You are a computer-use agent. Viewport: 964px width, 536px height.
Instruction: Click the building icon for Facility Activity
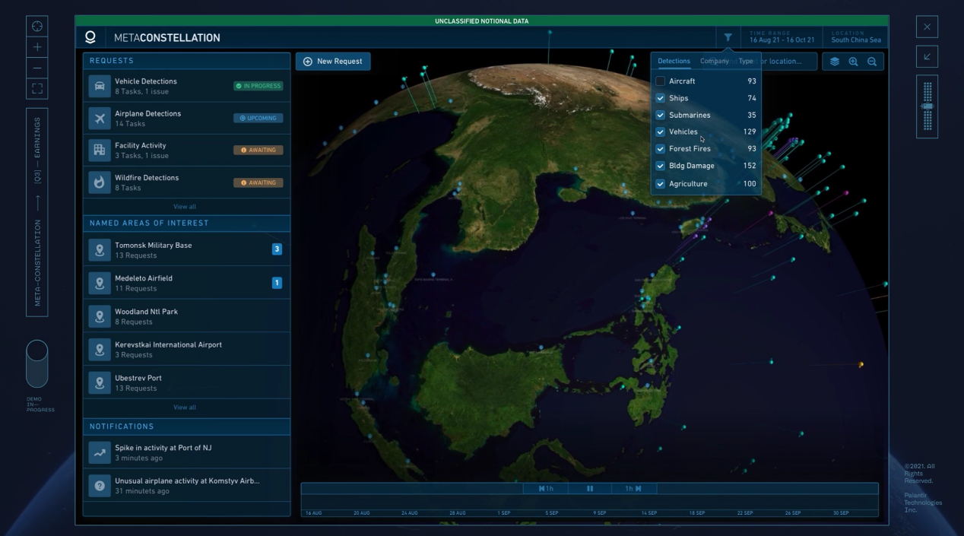click(x=100, y=151)
